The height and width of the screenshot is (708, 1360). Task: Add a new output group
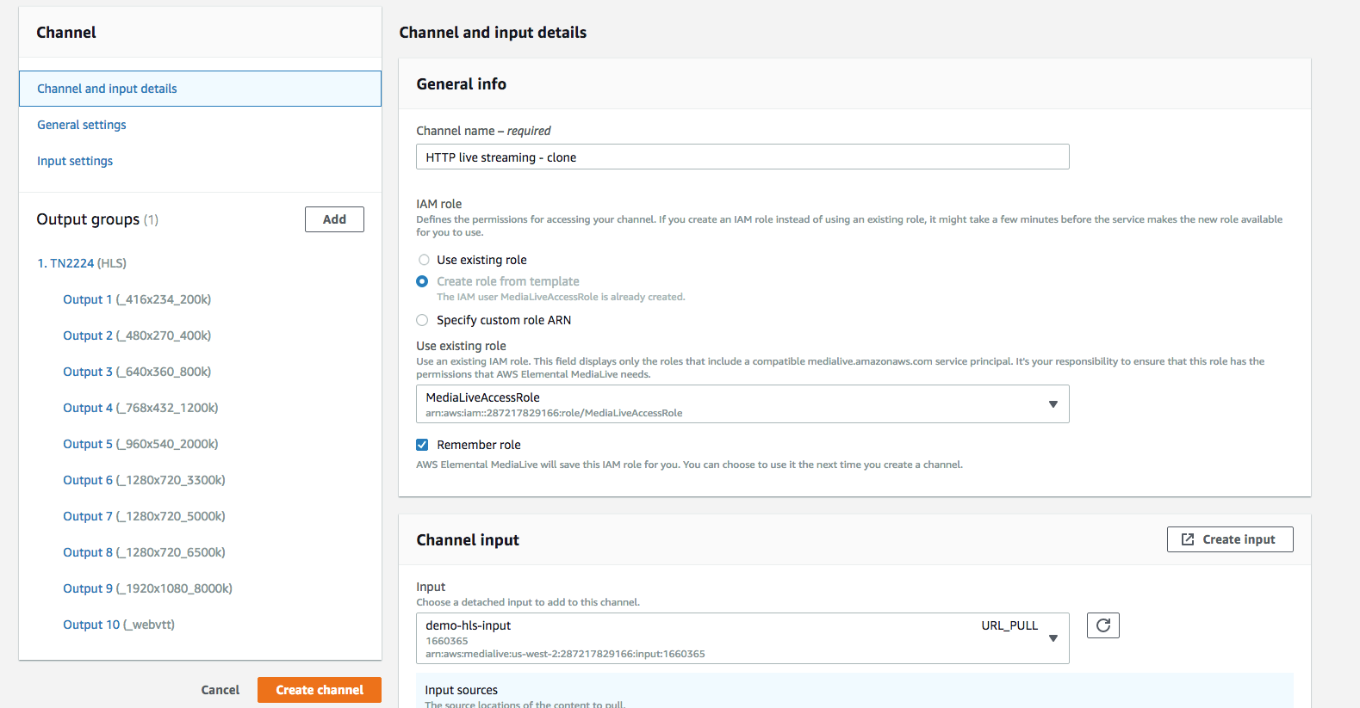(x=334, y=219)
